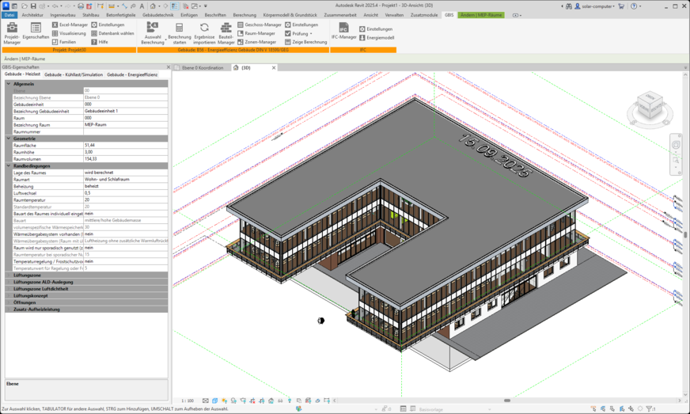
Task: Click the Visual Style cube icon in view bar
Action: click(214, 401)
